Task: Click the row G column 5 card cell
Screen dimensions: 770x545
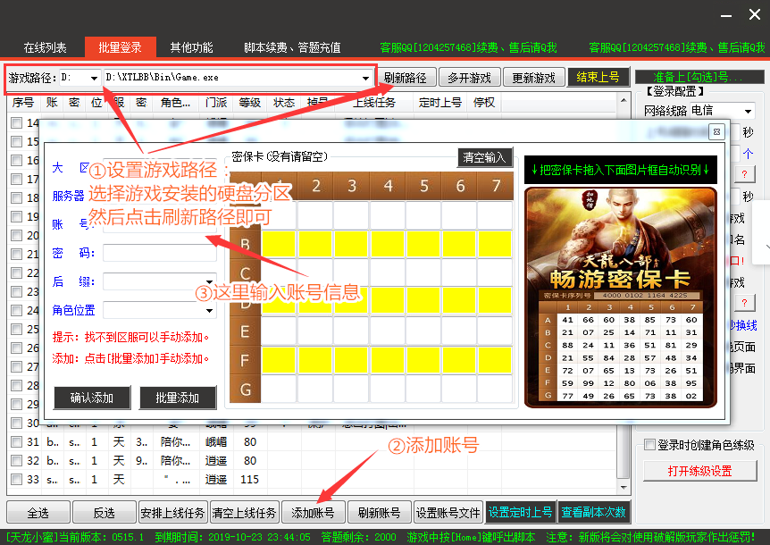Action: [423, 389]
